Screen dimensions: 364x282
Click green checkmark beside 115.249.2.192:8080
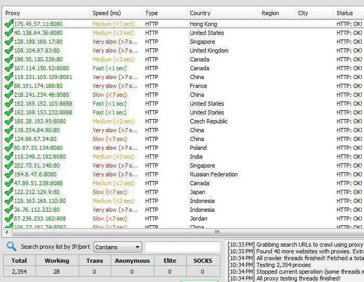click(9, 157)
